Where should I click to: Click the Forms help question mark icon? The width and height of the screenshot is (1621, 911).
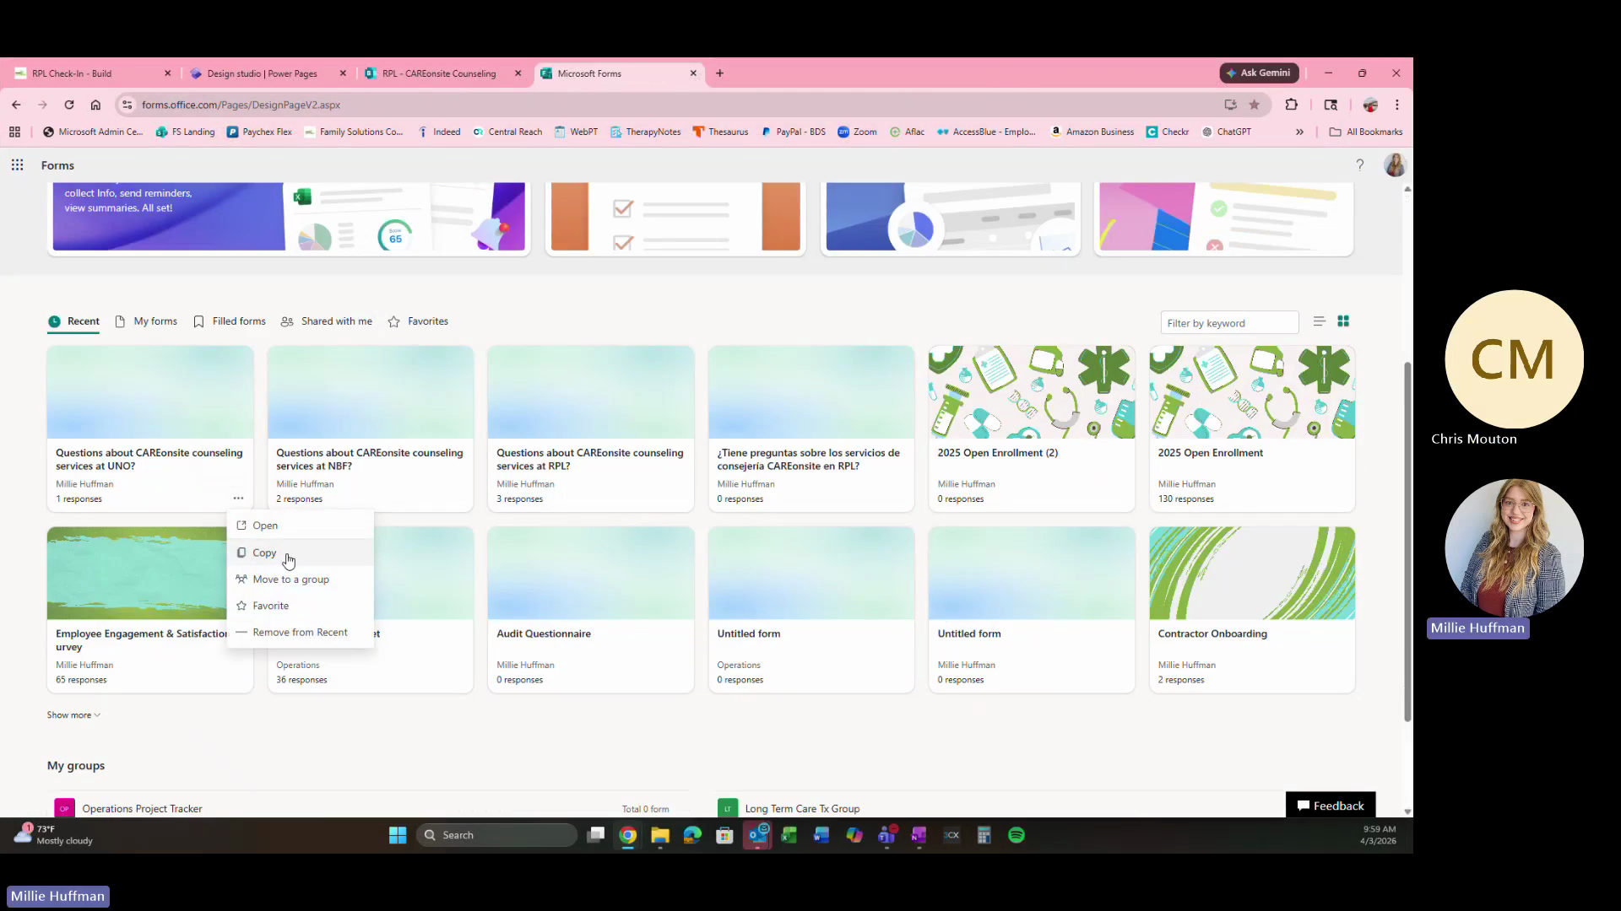[x=1359, y=165]
